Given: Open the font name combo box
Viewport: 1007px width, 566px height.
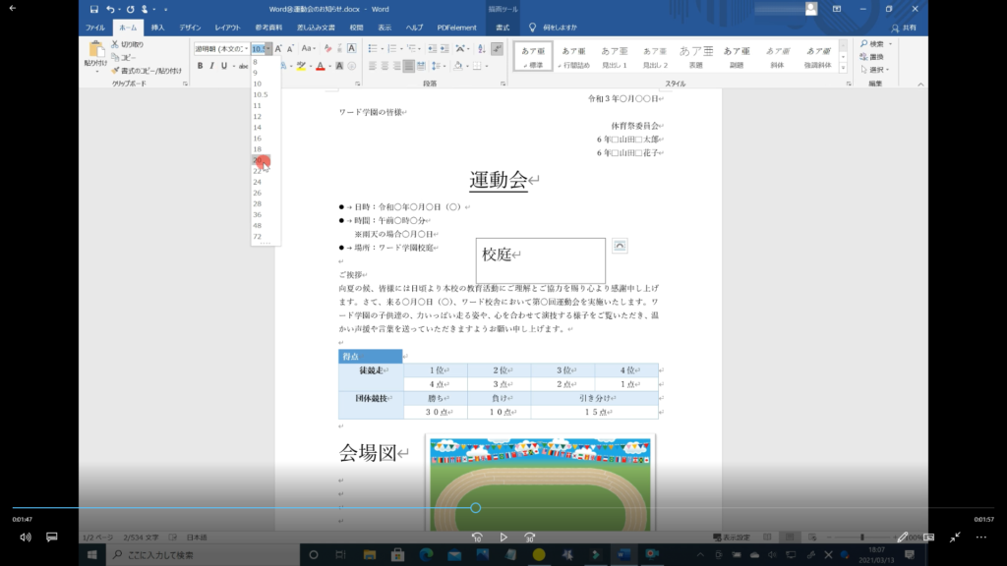Looking at the screenshot, I should [220, 48].
